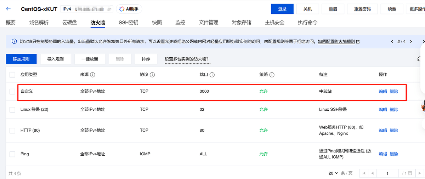425x179 pixels.
Task: Open info tooltip beside 端口 header
Action: click(x=212, y=75)
